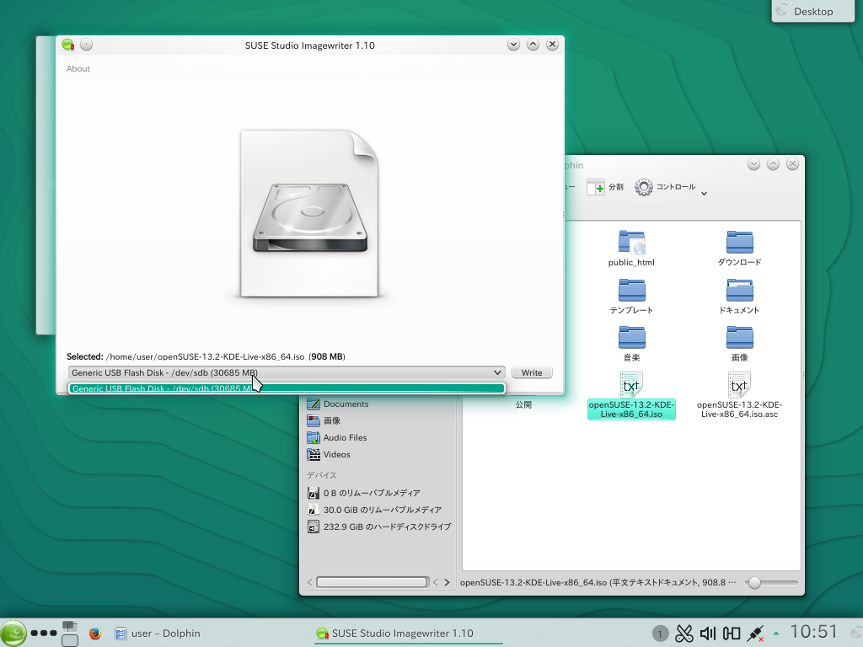Select the openSUSE iso.asc file icon
This screenshot has height=647, width=863.
coord(739,385)
